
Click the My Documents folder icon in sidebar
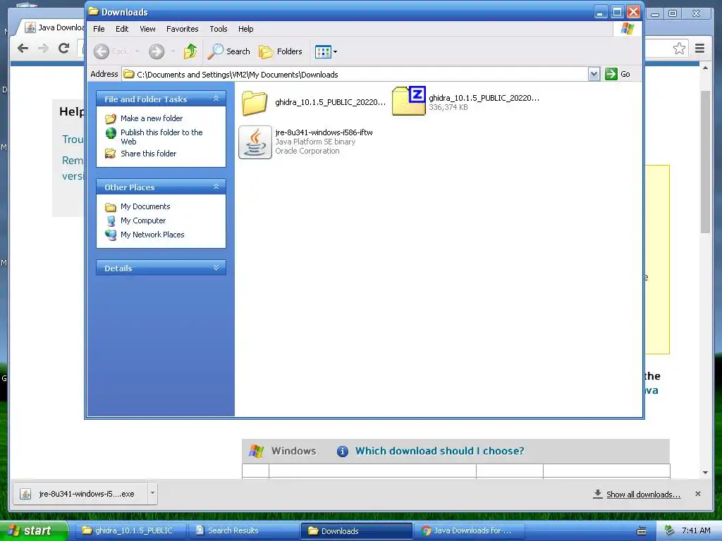point(111,207)
